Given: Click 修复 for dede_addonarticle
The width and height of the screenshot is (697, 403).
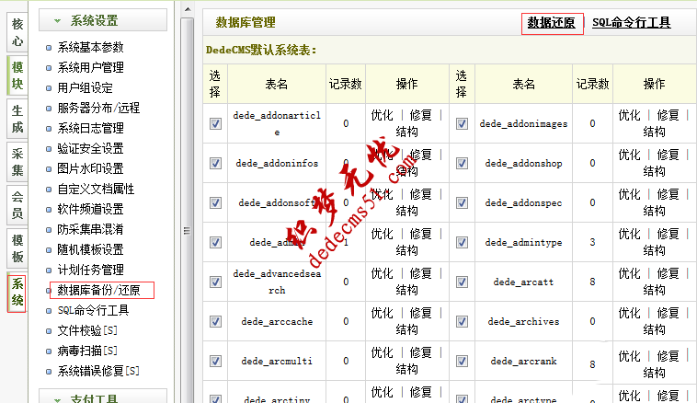Looking at the screenshot, I should click(x=420, y=116).
